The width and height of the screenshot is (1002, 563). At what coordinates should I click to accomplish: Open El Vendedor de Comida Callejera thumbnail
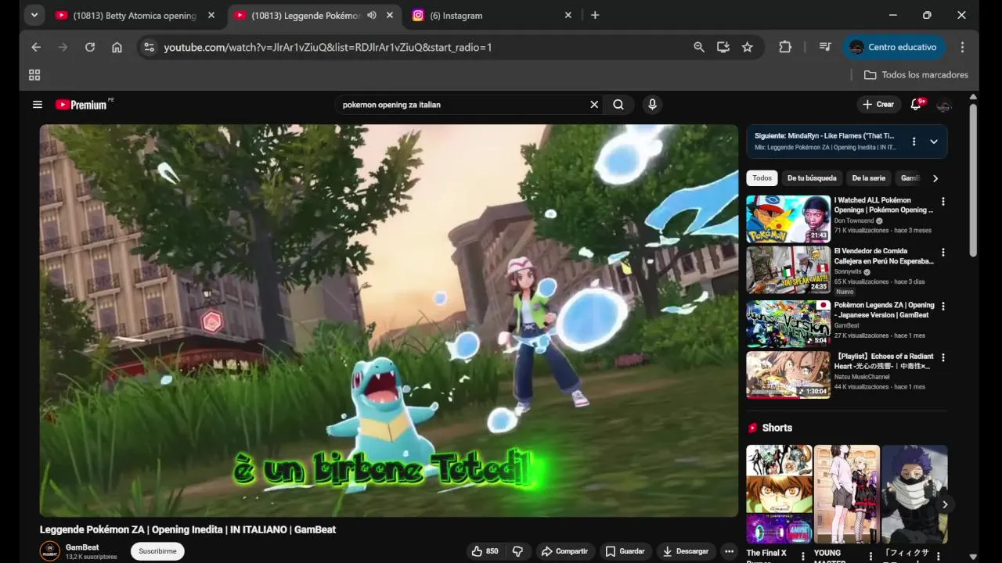click(x=788, y=270)
